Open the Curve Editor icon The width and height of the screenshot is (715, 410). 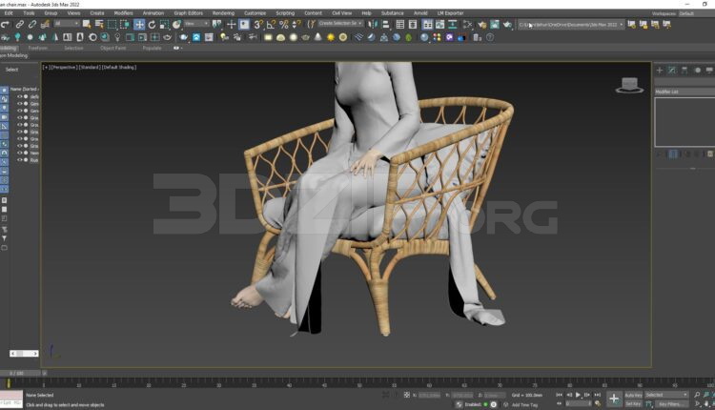pos(440,24)
